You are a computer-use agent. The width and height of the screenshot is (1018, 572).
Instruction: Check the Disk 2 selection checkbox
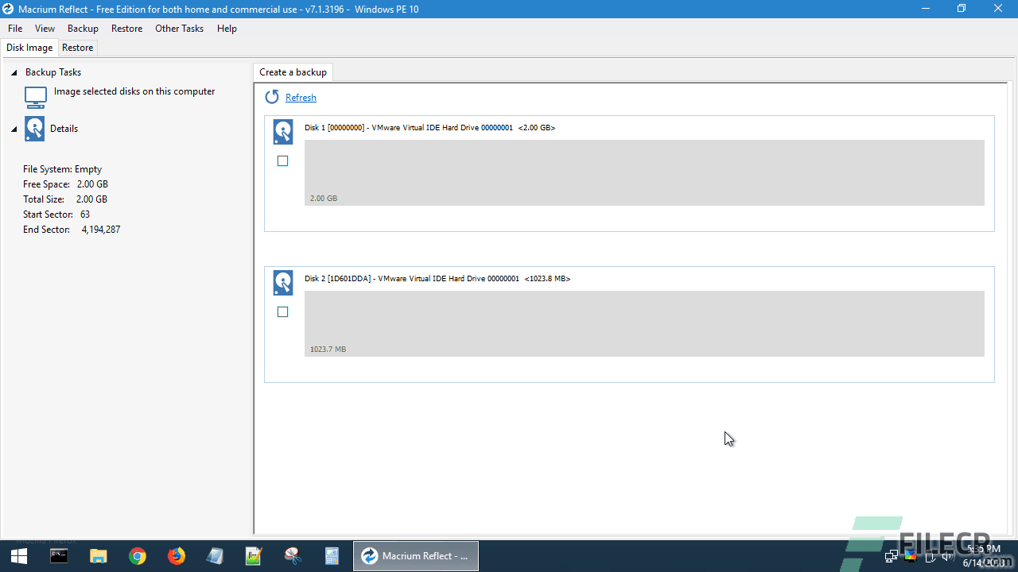tap(282, 311)
